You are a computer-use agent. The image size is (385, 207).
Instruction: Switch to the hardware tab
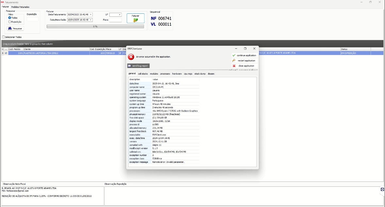click(177, 74)
